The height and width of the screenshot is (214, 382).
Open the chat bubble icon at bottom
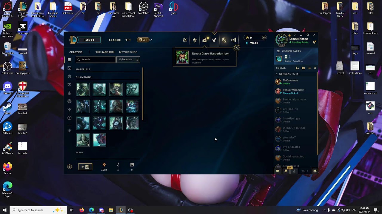coord(278,171)
